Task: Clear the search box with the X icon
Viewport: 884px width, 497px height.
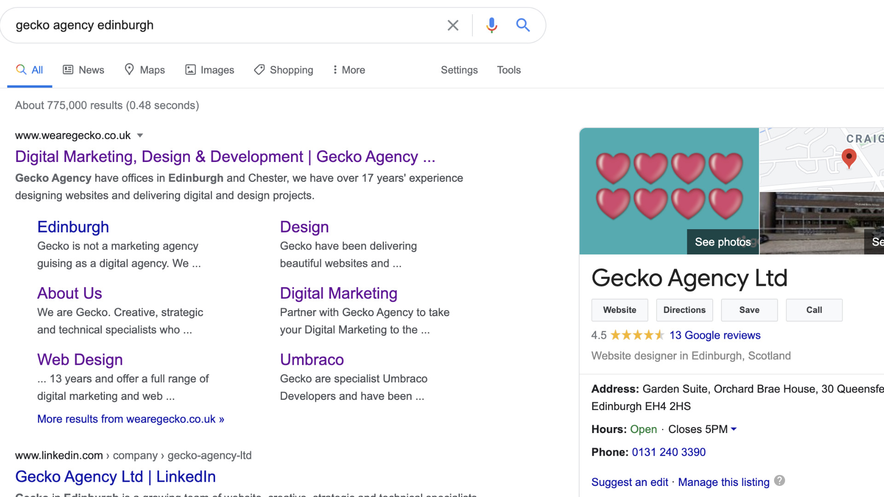Action: click(x=453, y=25)
